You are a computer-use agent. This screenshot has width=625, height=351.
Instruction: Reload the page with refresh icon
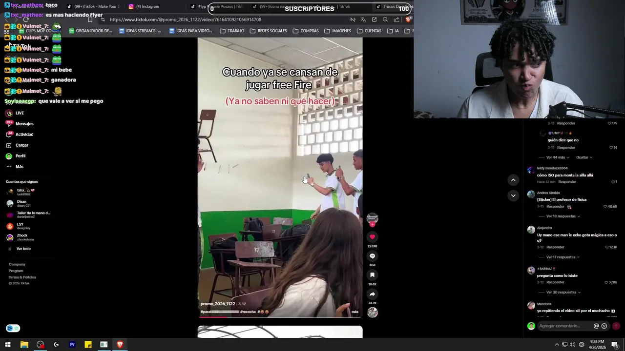coord(27,19)
